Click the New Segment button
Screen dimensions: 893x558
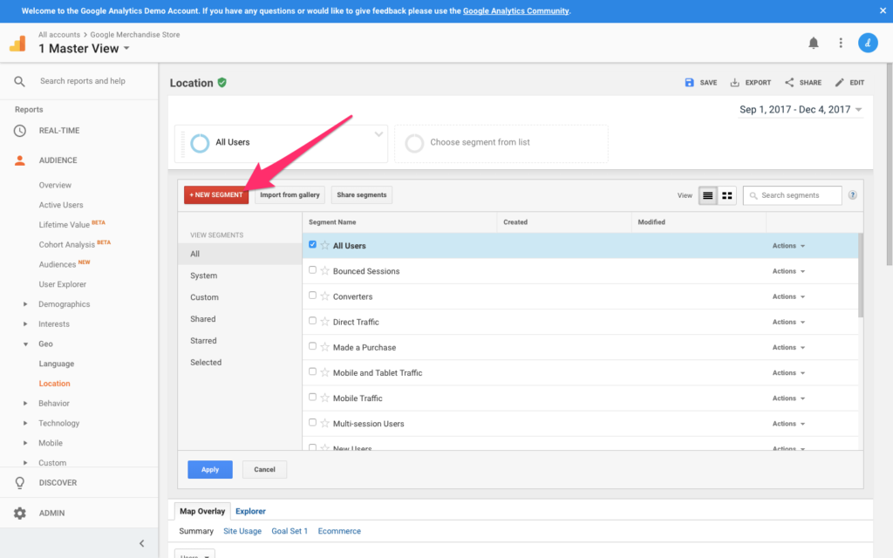215,195
